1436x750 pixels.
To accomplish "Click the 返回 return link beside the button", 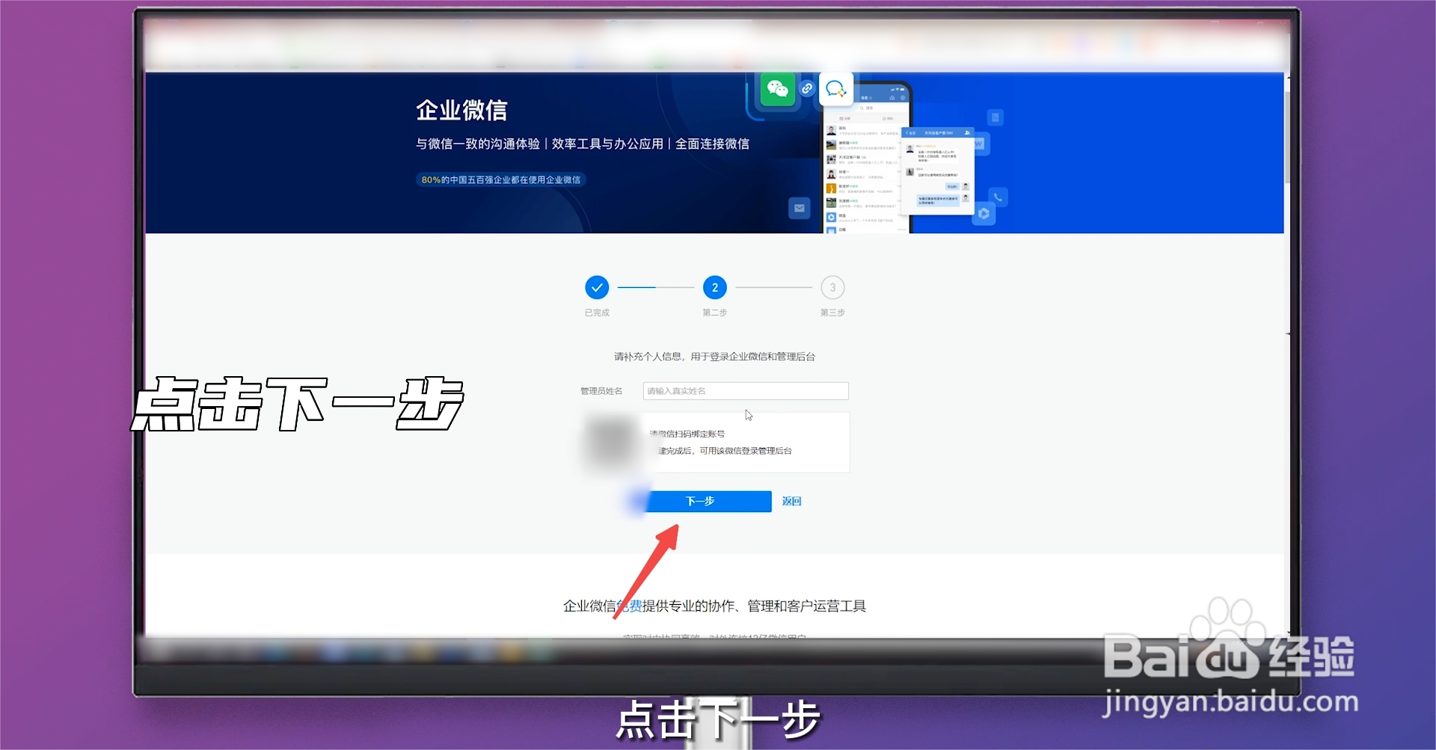I will (x=791, y=501).
